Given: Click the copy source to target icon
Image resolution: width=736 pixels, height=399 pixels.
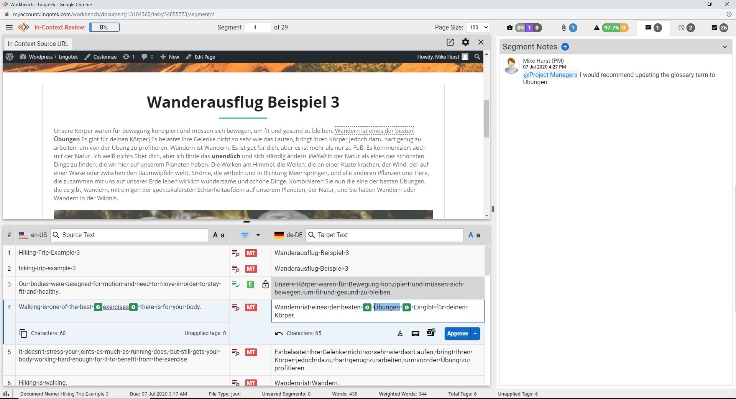Looking at the screenshot, I should click(23, 334).
